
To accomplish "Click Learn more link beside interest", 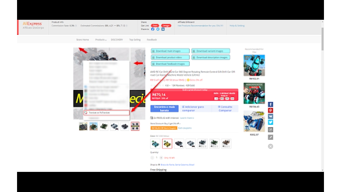I will pyautogui.click(x=187, y=118).
